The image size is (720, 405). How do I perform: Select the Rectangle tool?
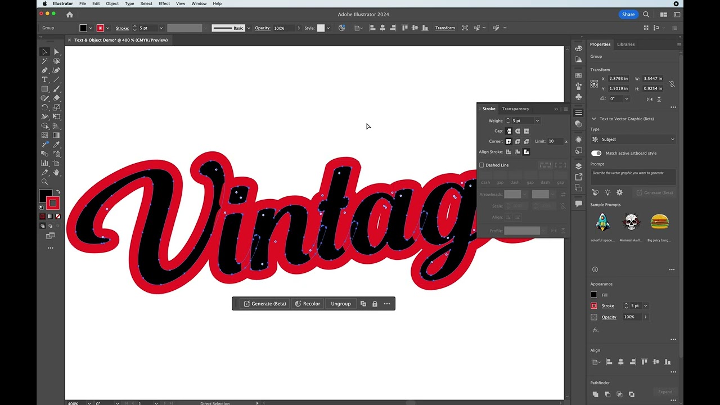click(44, 89)
